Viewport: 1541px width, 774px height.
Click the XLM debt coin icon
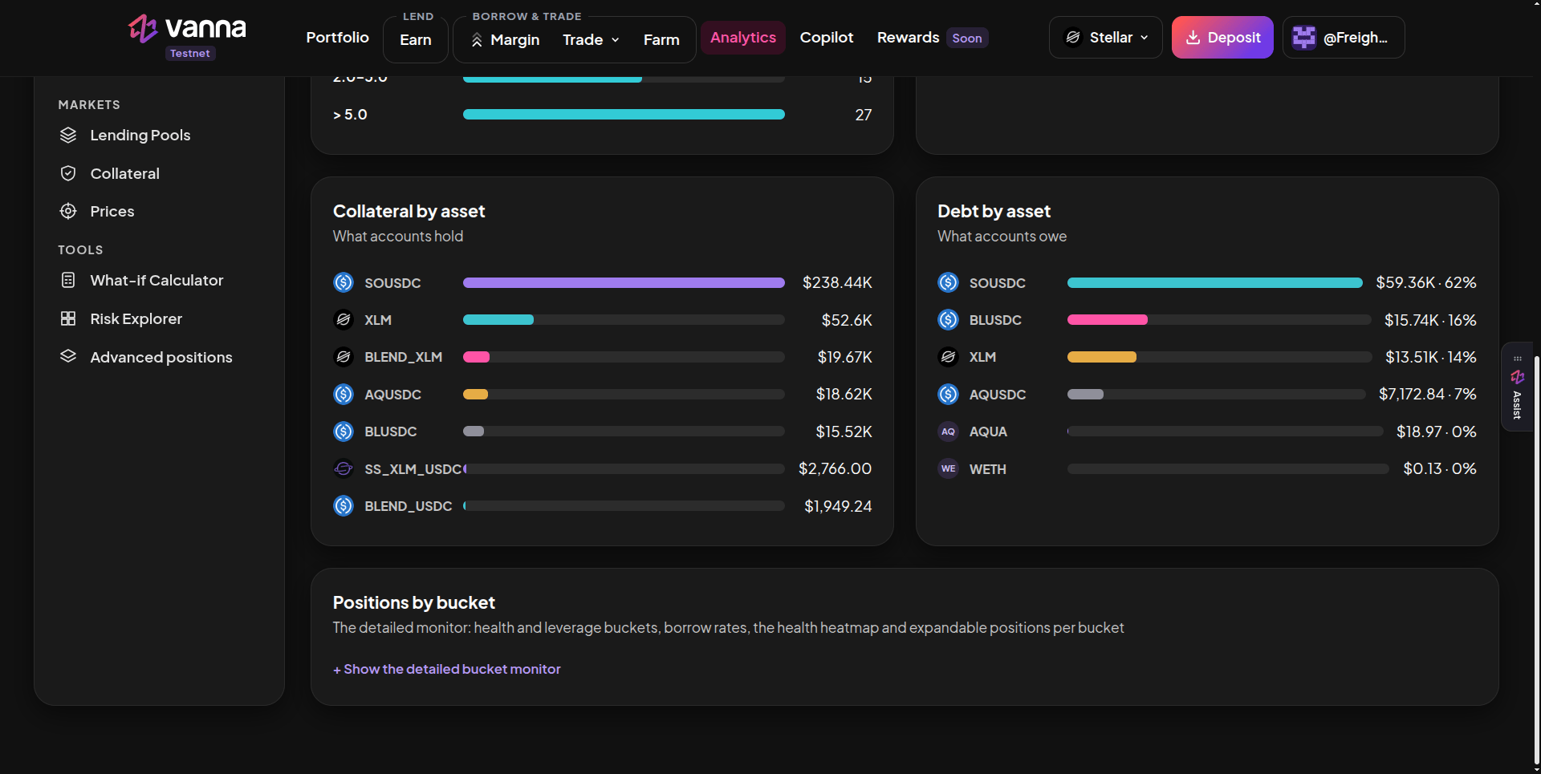(x=948, y=357)
